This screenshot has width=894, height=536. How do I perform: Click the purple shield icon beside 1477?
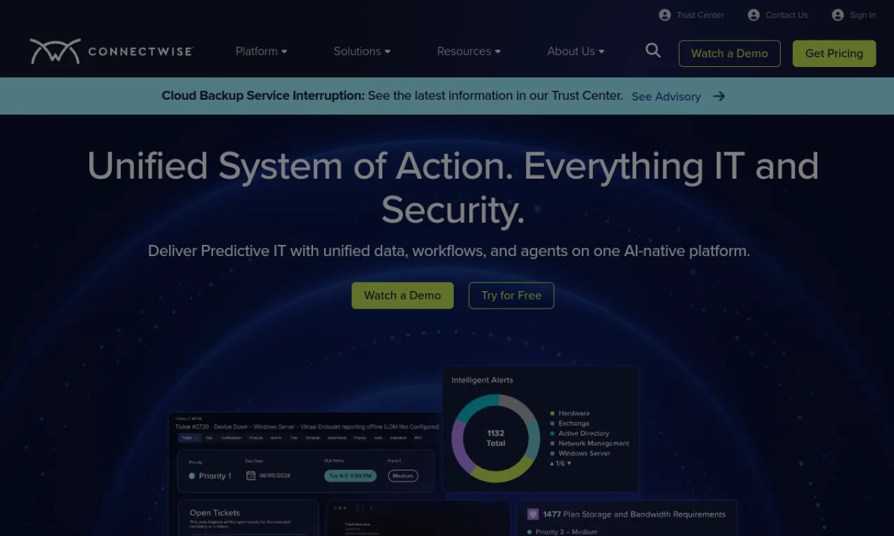click(533, 514)
